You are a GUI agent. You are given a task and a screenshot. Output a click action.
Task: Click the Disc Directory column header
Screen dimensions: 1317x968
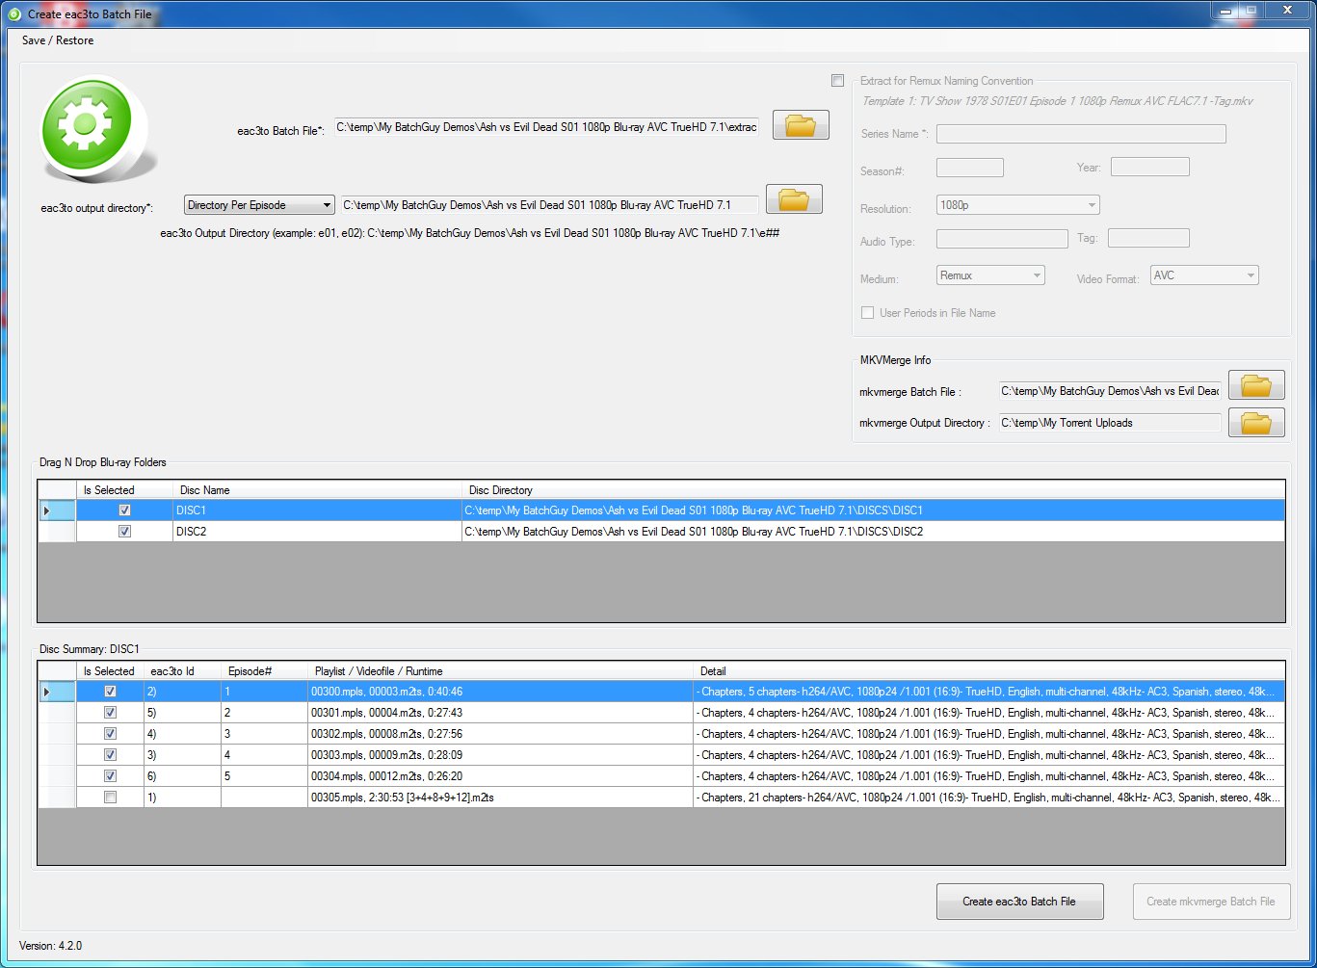(x=873, y=490)
